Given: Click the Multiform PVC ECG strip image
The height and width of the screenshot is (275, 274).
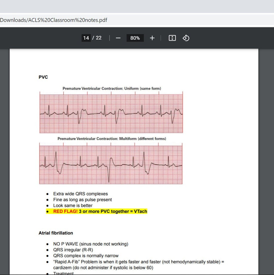Looking at the screenshot, I should pos(111,163).
